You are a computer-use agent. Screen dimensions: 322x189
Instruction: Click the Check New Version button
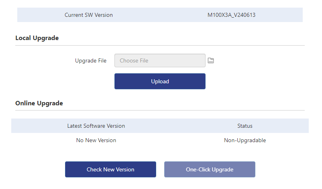(x=110, y=169)
